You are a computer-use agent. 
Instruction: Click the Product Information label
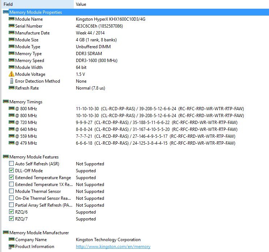click(34, 247)
